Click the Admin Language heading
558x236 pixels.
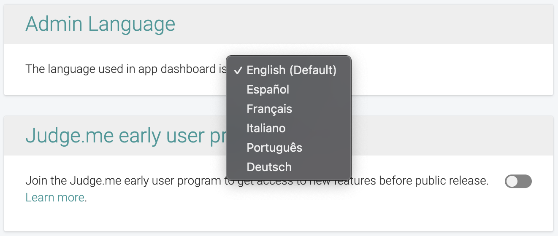pos(100,24)
